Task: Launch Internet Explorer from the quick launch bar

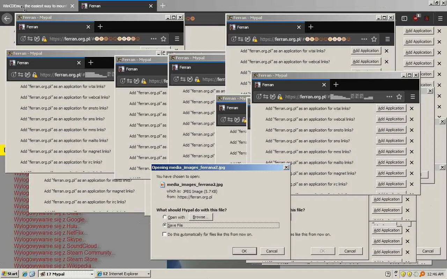Action: coord(25,274)
